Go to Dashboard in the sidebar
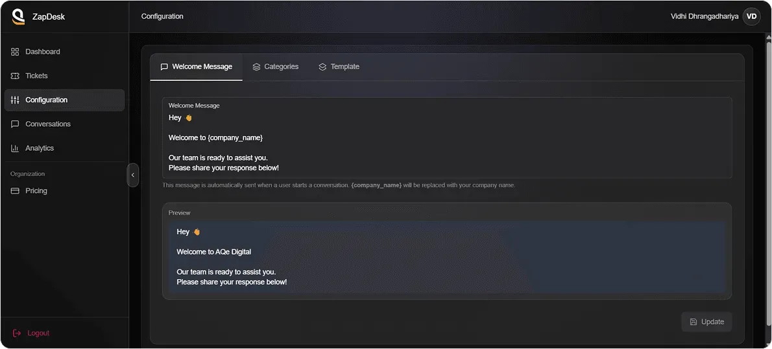Viewport: 772px width, 349px height. (x=64, y=52)
